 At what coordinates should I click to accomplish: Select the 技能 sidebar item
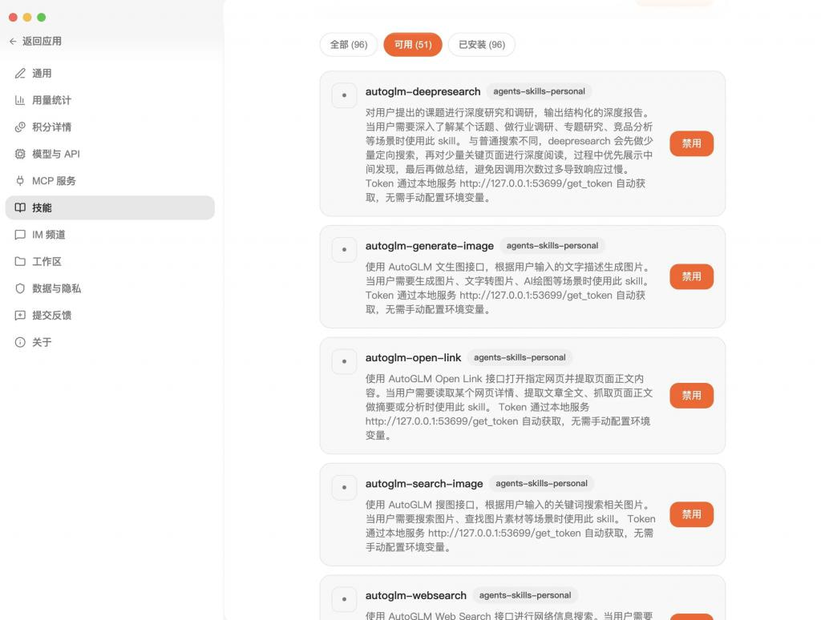(110, 207)
